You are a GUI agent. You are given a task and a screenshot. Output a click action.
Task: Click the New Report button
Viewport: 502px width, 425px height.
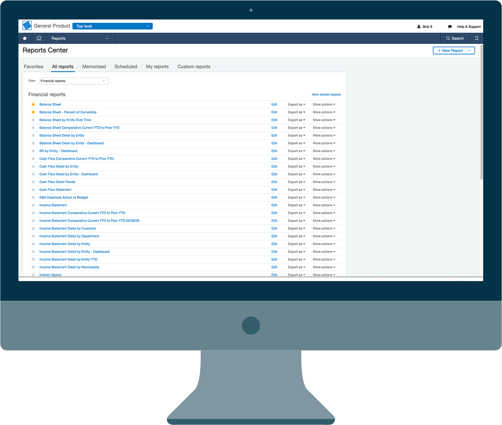point(454,51)
